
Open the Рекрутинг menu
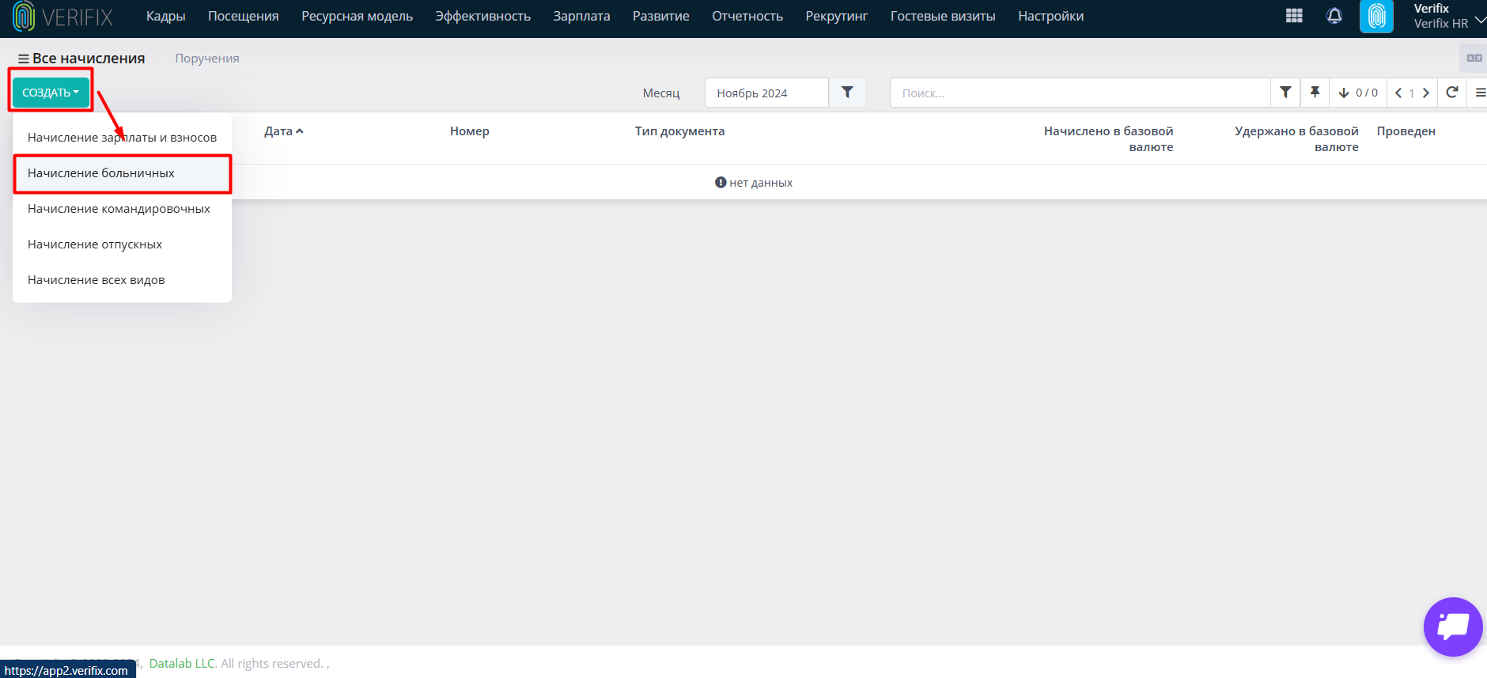pos(836,16)
